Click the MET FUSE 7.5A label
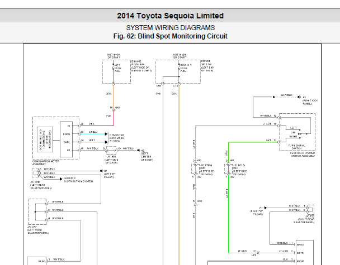 pyautogui.click(x=117, y=68)
